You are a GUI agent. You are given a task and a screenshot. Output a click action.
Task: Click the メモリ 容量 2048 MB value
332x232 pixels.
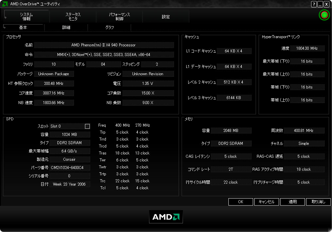[x=231, y=131]
